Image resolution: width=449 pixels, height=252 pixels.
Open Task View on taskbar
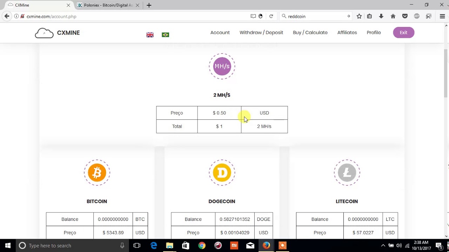[x=137, y=245]
